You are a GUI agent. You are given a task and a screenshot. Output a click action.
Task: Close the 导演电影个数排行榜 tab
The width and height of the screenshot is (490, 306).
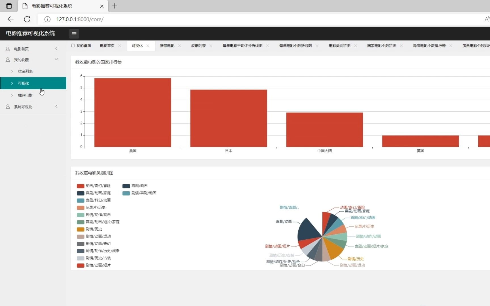(x=451, y=46)
